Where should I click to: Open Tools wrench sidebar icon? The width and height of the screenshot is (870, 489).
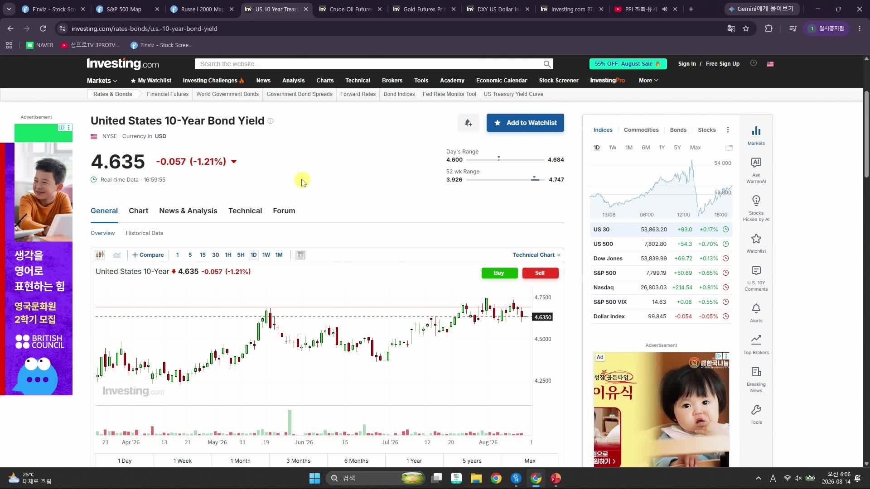(756, 414)
